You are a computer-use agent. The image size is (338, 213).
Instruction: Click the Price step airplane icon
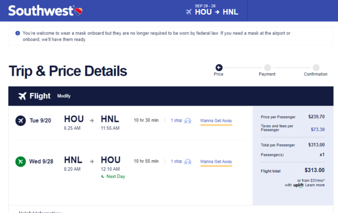click(219, 68)
